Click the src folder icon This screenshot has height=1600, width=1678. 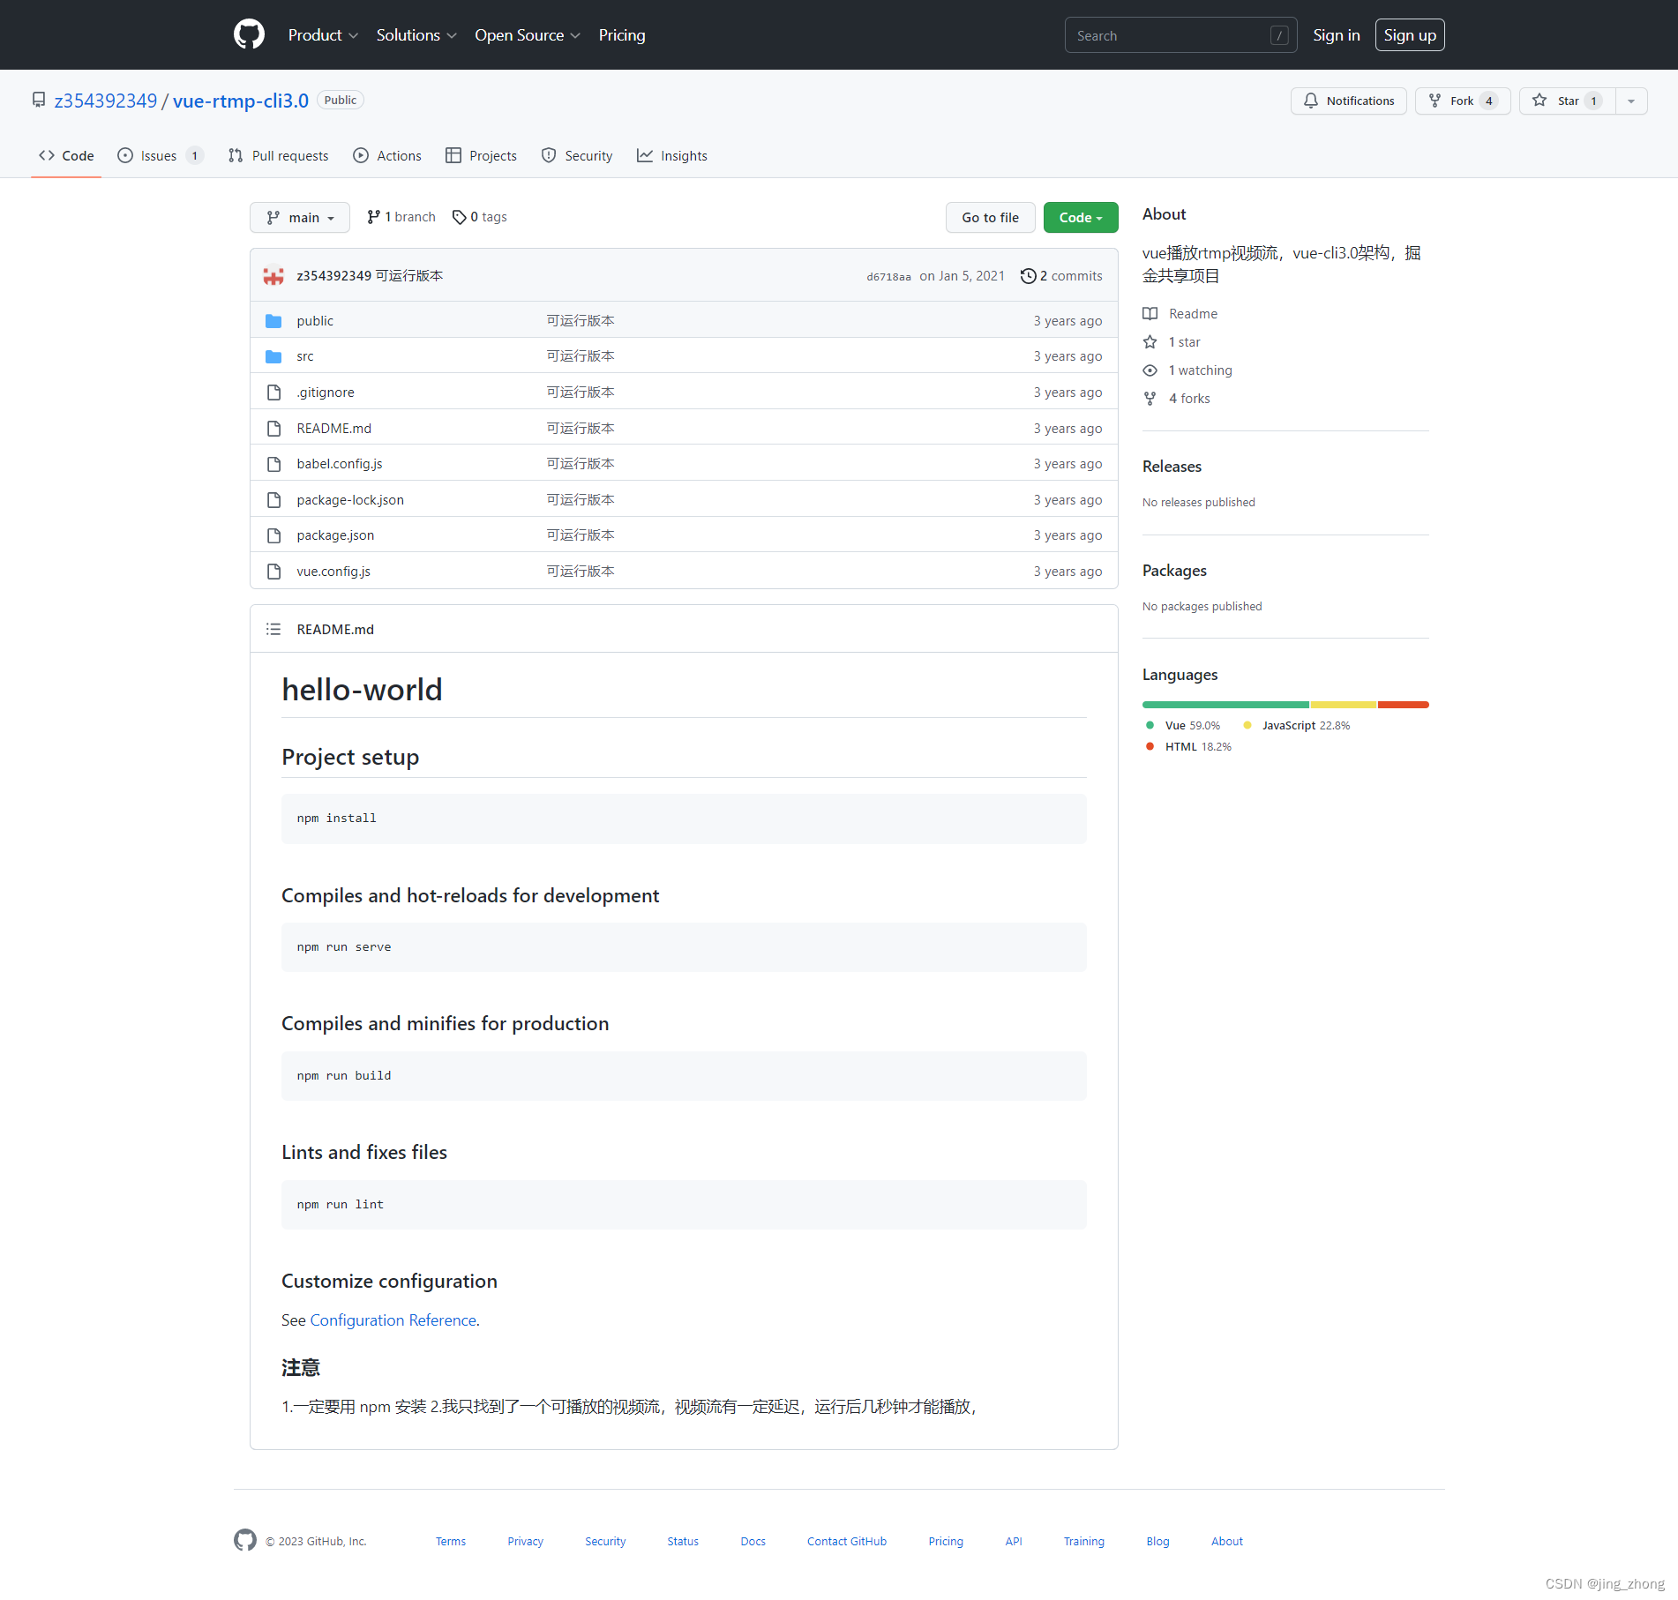(x=273, y=356)
